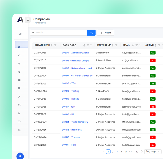Sort by CUSTGROUP column arrows

[x=113, y=45]
